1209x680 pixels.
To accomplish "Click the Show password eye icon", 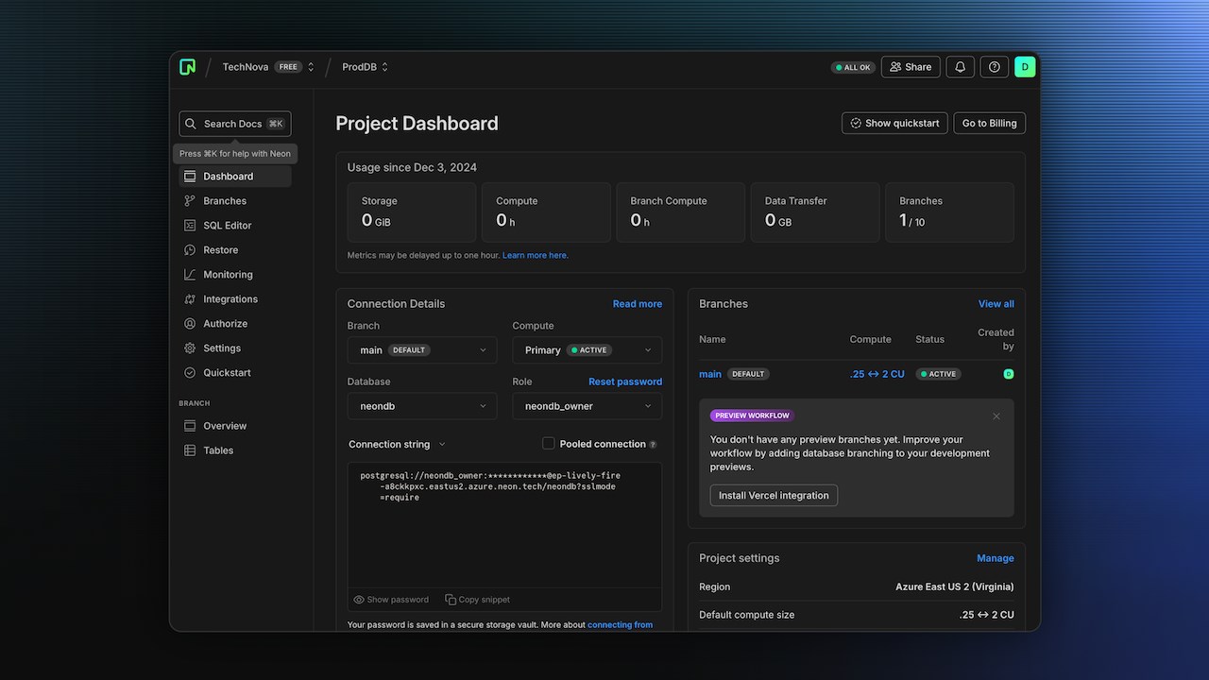I will tap(359, 600).
